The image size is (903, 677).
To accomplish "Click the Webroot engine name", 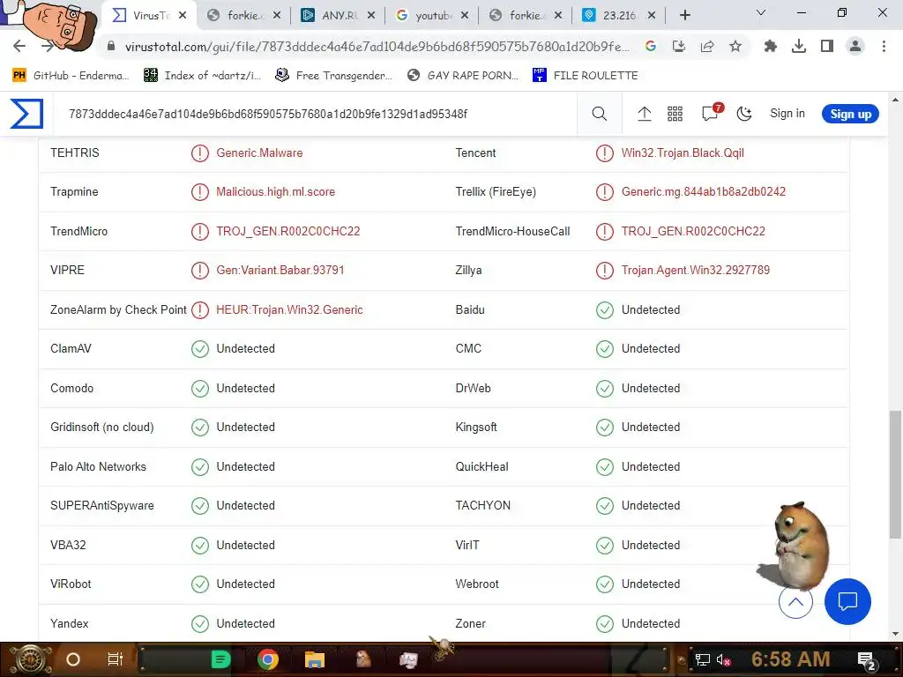I will point(477,584).
